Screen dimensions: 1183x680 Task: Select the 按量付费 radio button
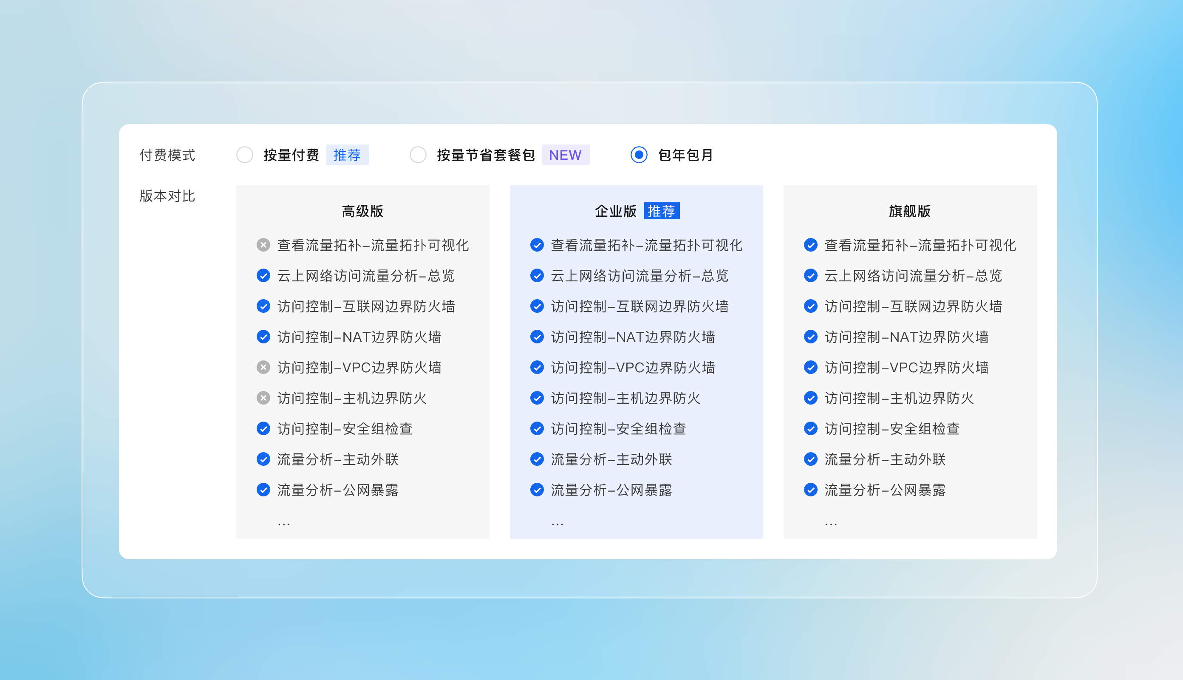[245, 155]
